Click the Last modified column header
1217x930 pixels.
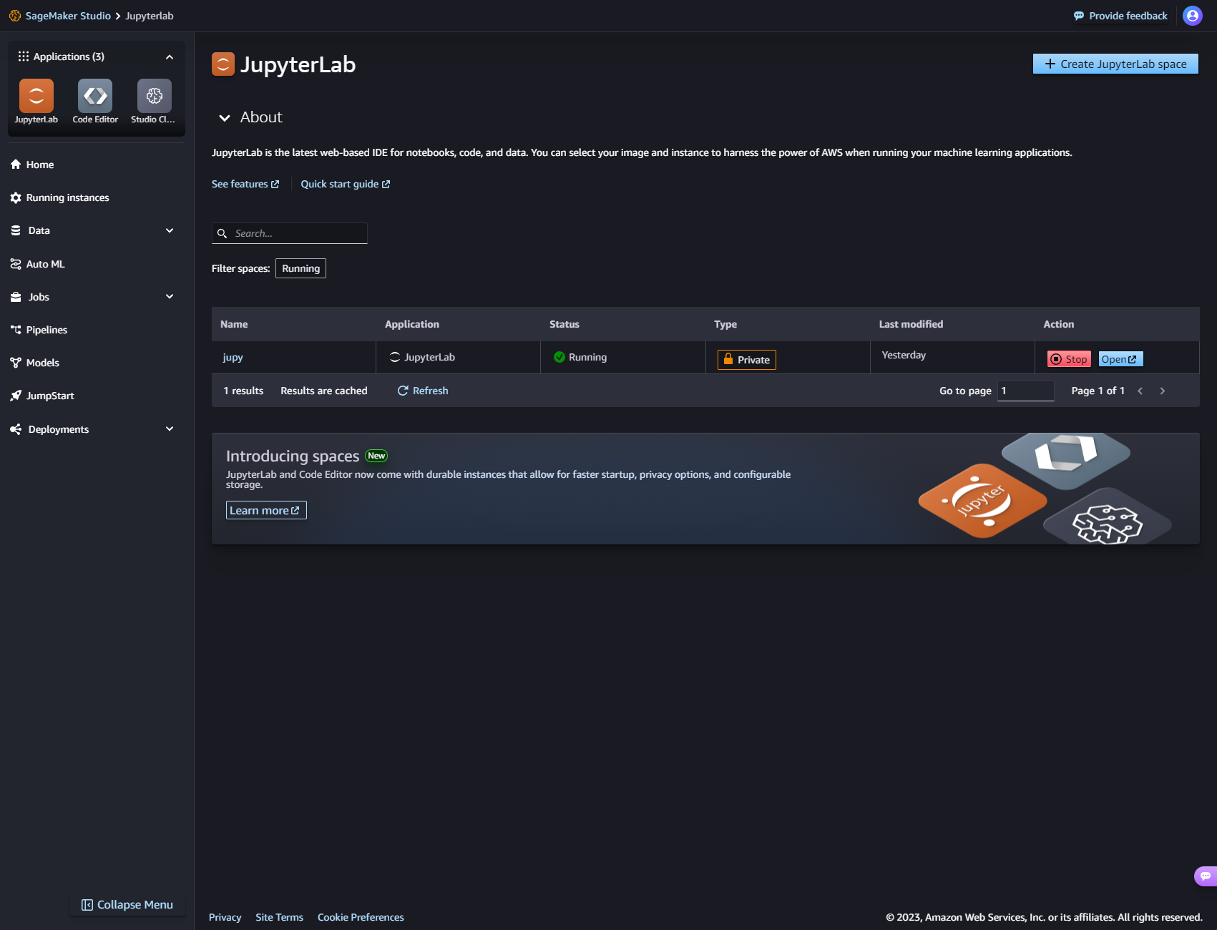[911, 324]
